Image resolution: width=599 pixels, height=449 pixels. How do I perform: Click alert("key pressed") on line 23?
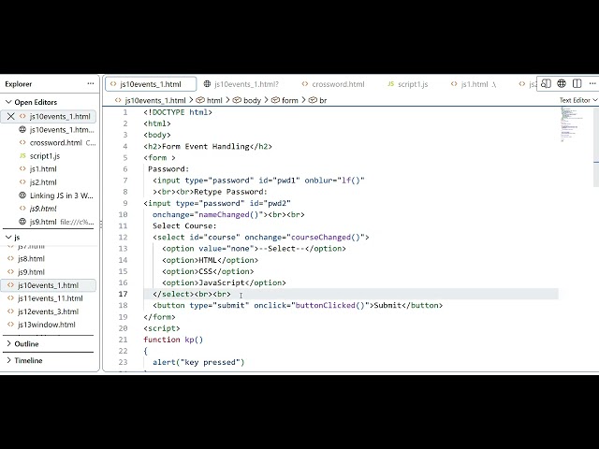tap(198, 362)
